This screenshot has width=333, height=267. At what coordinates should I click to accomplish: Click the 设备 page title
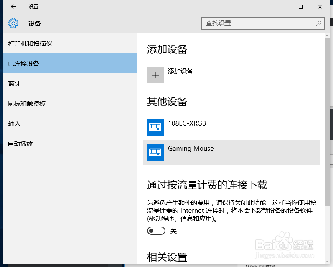pyautogui.click(x=34, y=23)
